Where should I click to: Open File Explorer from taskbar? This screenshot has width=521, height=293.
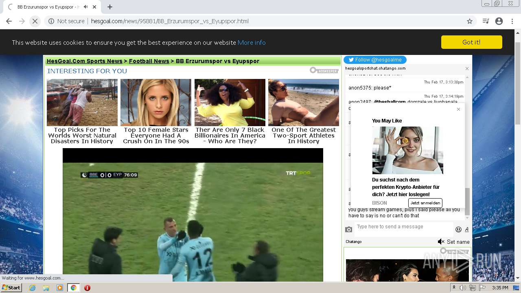[46, 288]
